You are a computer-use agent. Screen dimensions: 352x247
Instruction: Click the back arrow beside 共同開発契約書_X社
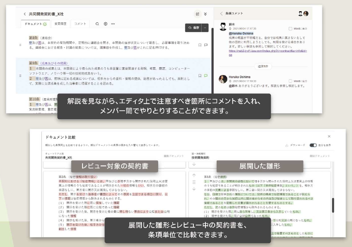coord(24,14)
